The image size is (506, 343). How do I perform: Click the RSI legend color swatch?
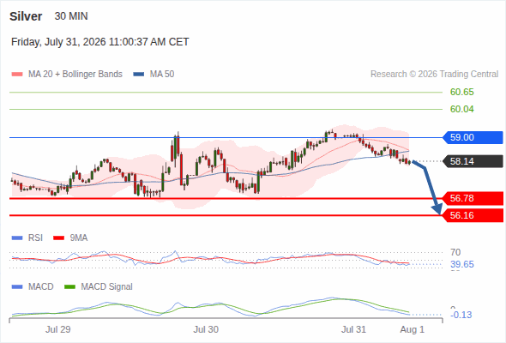point(17,238)
